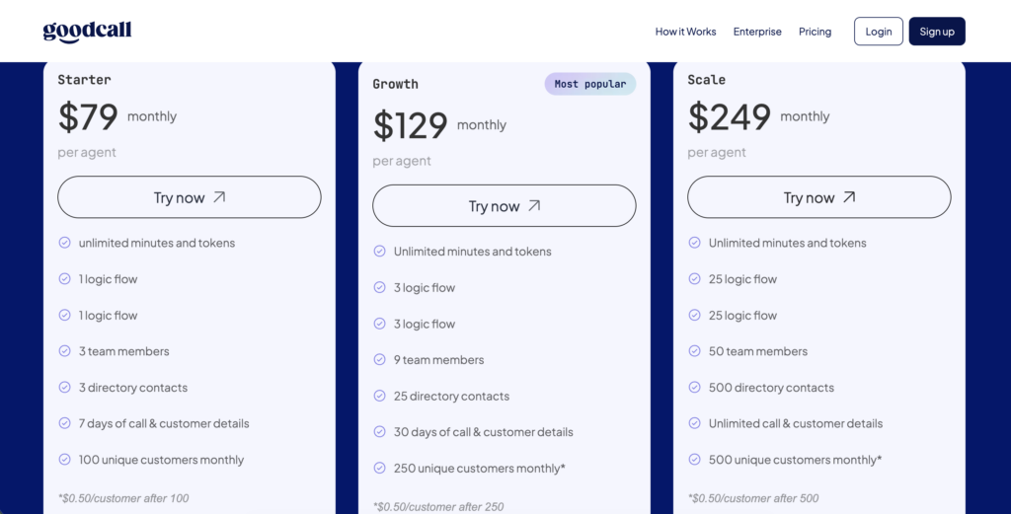Screen dimensions: 1011x514
Task: Click the "9 team members" text
Action: (x=439, y=359)
